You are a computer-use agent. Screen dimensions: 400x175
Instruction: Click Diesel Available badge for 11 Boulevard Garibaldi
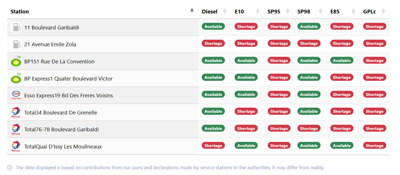click(213, 27)
